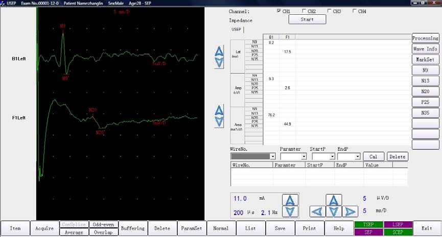Enable the CH2 channel checkbox

304,11
